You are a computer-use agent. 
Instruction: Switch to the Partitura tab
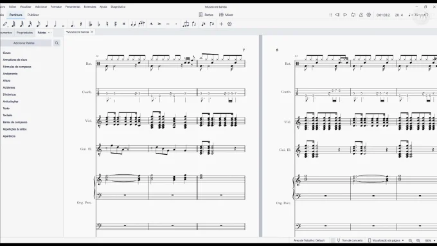pos(15,15)
